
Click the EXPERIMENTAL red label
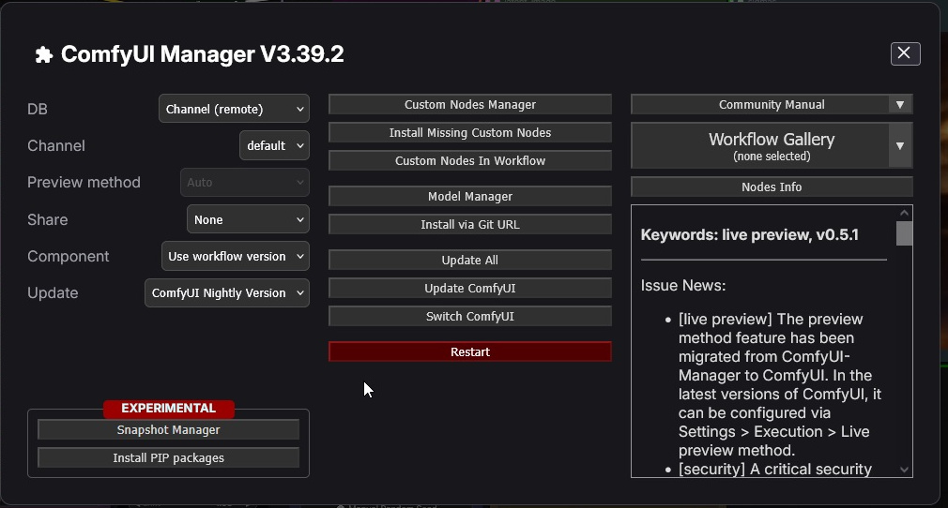click(x=169, y=409)
